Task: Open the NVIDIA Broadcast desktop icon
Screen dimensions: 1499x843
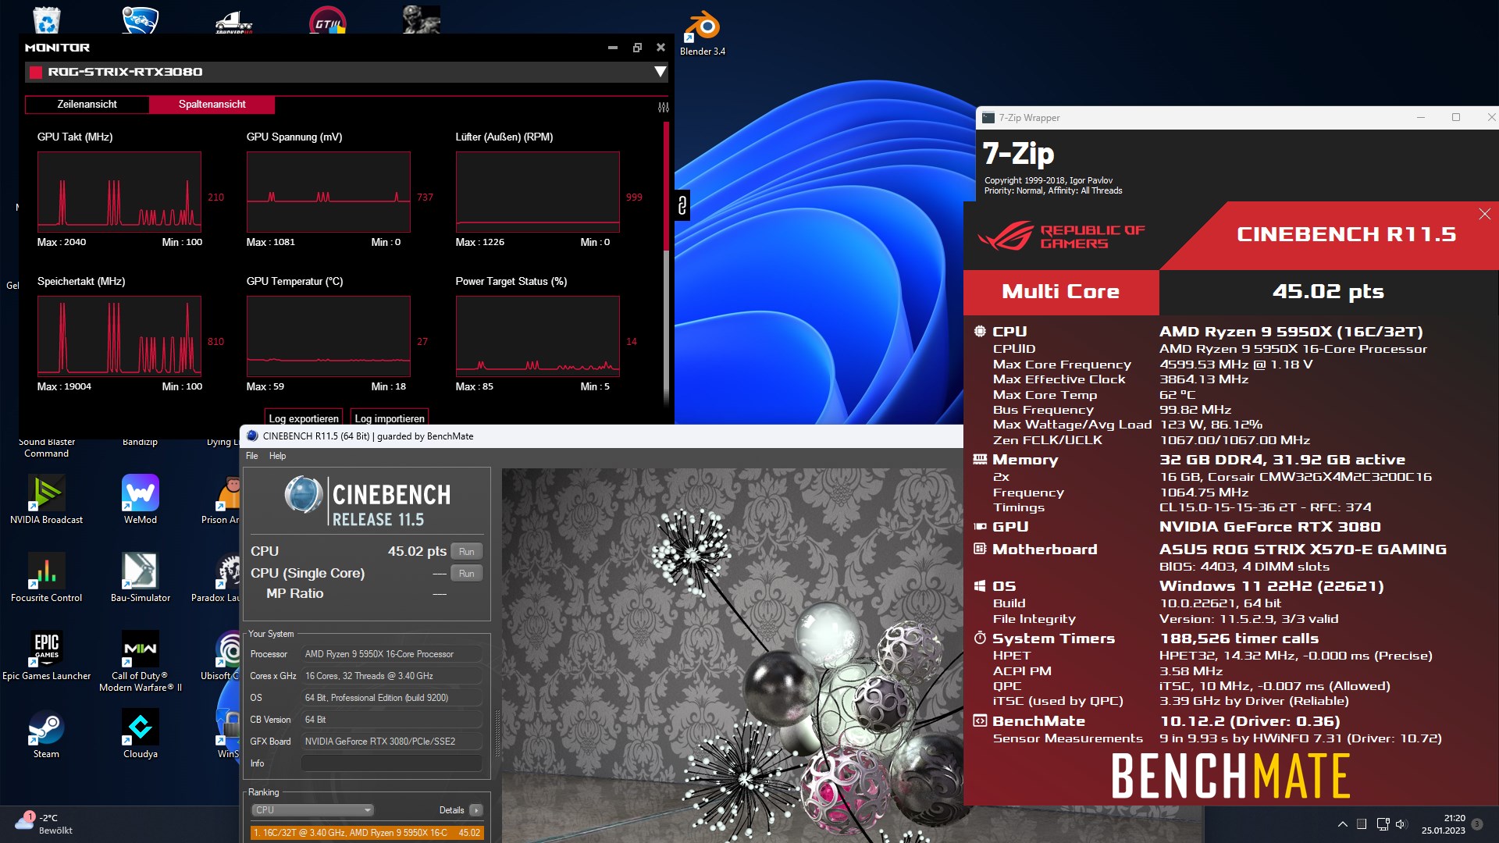Action: click(46, 500)
